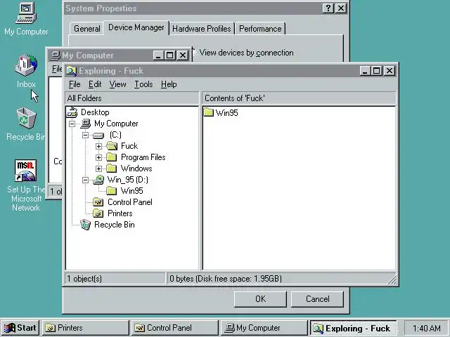Click the Start button
The width and height of the screenshot is (450, 337).
coord(20,328)
